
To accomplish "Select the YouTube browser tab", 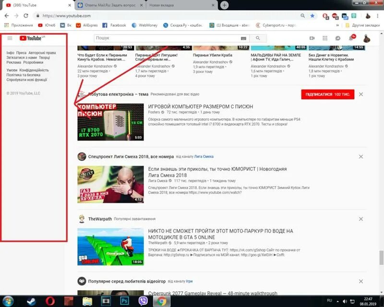I will [37, 5].
